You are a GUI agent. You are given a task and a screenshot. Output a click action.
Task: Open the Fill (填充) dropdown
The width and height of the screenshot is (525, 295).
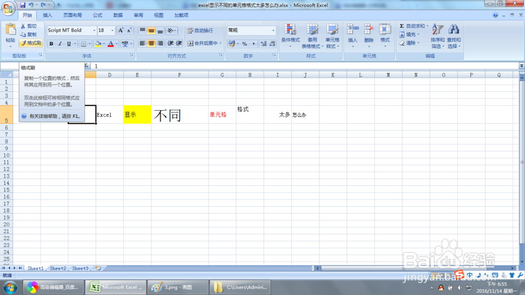click(409, 35)
